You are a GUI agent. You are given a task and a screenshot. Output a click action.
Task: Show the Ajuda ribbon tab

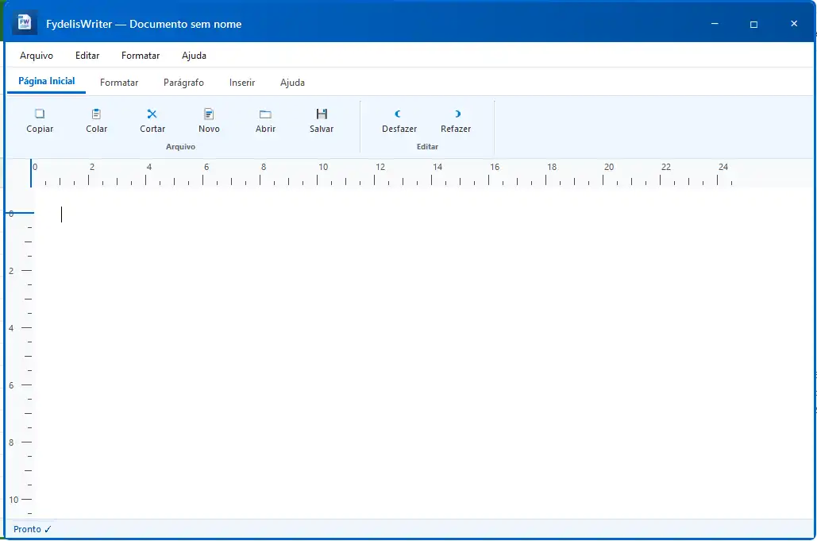click(292, 83)
